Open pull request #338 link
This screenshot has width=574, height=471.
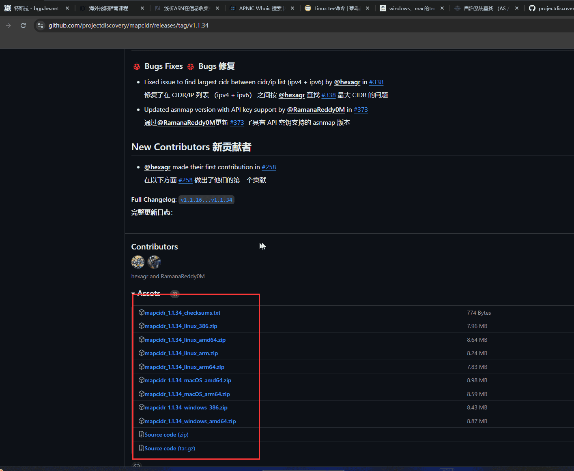click(376, 82)
